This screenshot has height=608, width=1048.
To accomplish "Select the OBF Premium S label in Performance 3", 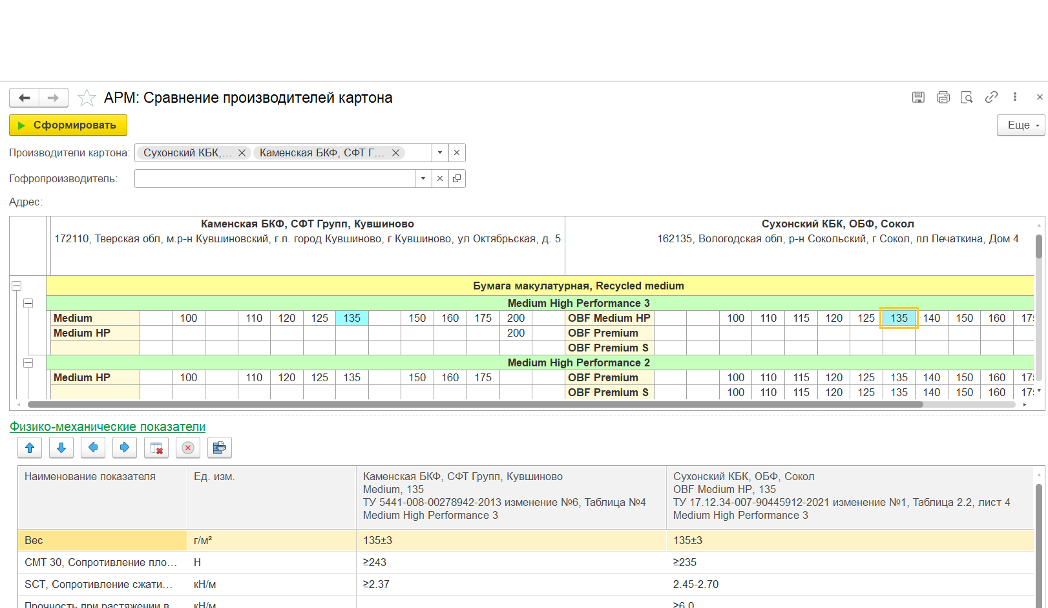I will tap(609, 348).
